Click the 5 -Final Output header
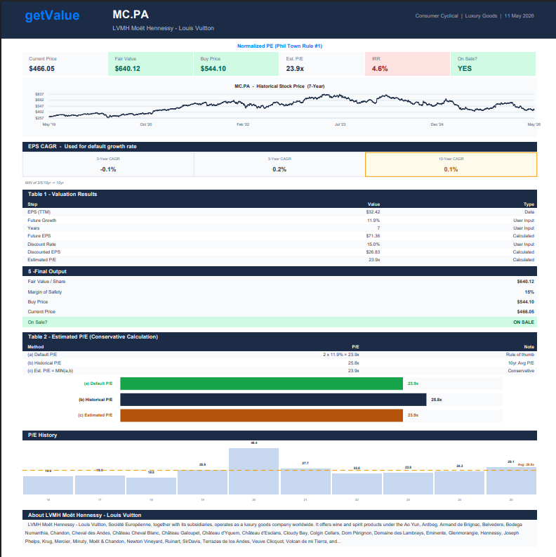This screenshot has height=557, width=556. pyautogui.click(x=279, y=271)
